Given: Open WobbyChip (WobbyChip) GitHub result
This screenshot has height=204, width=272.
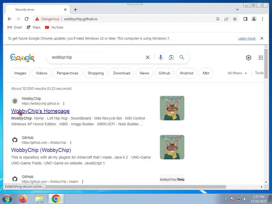Looking at the screenshot, I should (41, 150).
